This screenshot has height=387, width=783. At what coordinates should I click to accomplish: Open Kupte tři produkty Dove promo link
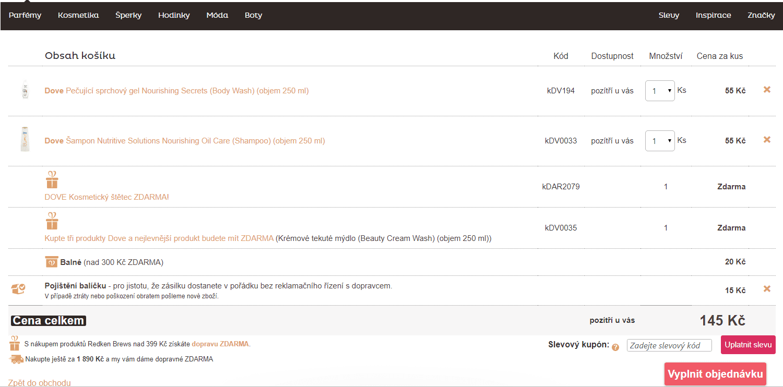(159, 238)
